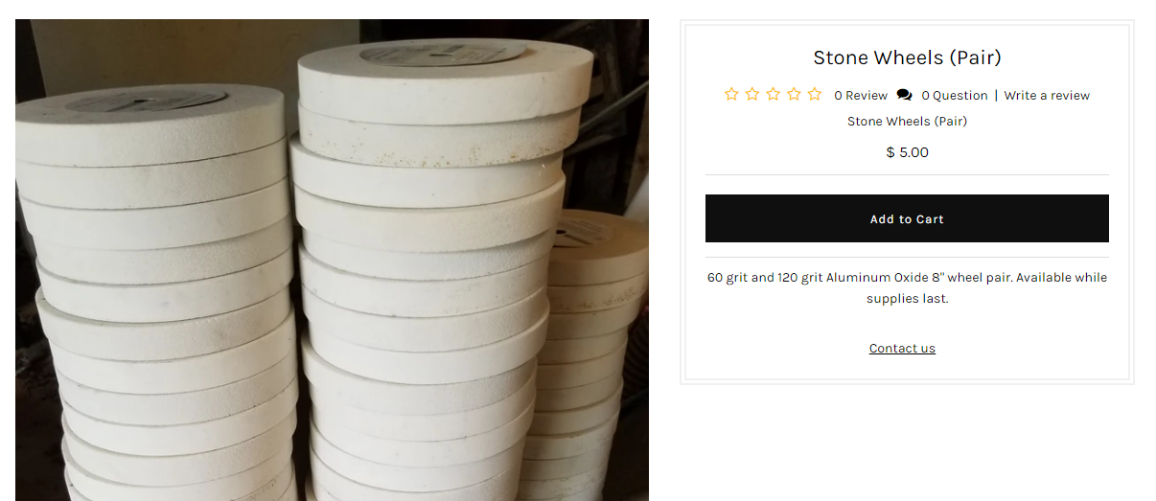This screenshot has width=1156, height=501.
Task: Click the first rating star
Action: (x=731, y=94)
